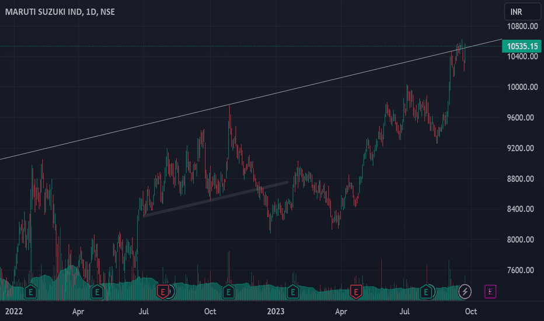Click the 8000.00 price axis label

(x=520, y=239)
